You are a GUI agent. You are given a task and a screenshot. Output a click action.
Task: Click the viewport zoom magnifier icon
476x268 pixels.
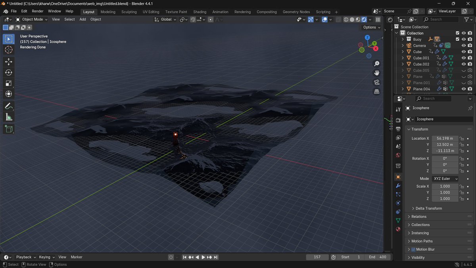(x=377, y=64)
